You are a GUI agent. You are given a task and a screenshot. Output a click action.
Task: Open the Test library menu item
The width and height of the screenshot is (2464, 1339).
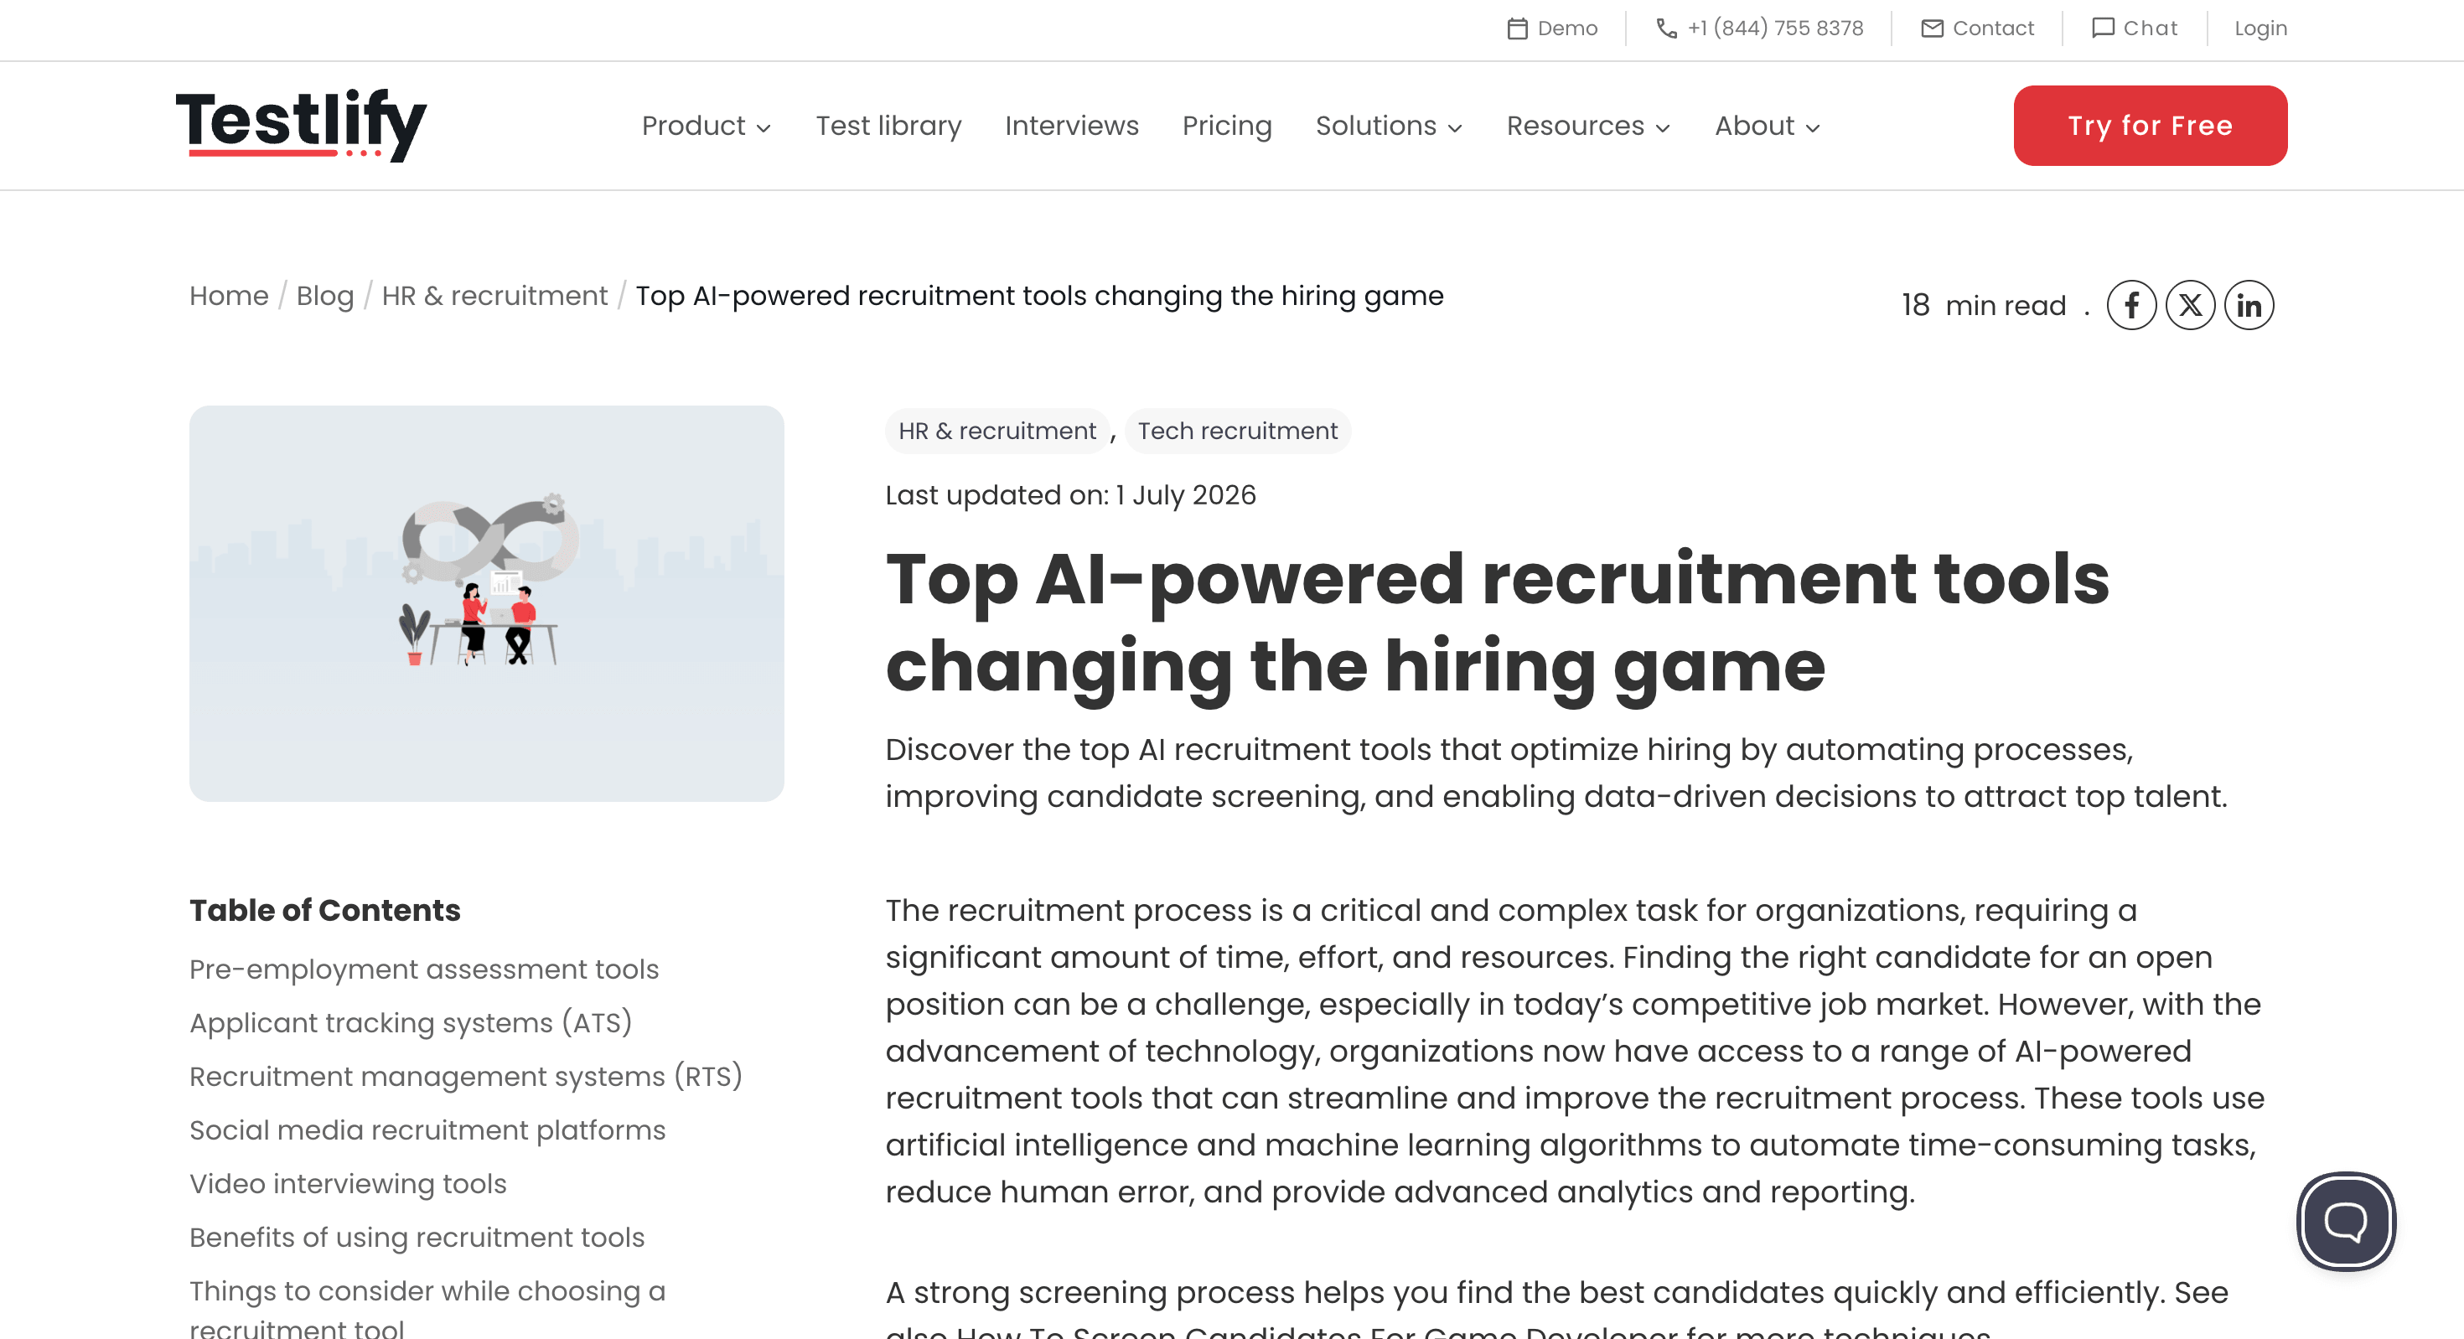[x=888, y=126]
